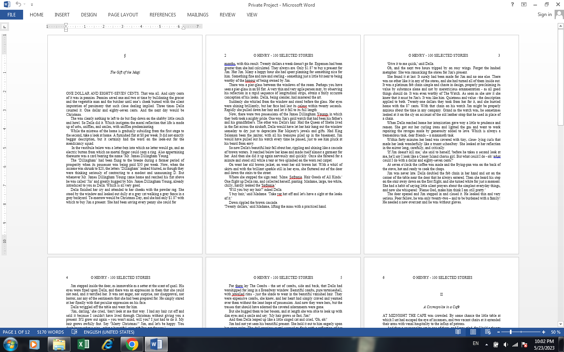Open Internet Explorer from taskbar
This screenshot has height=352, width=564.
107,345
